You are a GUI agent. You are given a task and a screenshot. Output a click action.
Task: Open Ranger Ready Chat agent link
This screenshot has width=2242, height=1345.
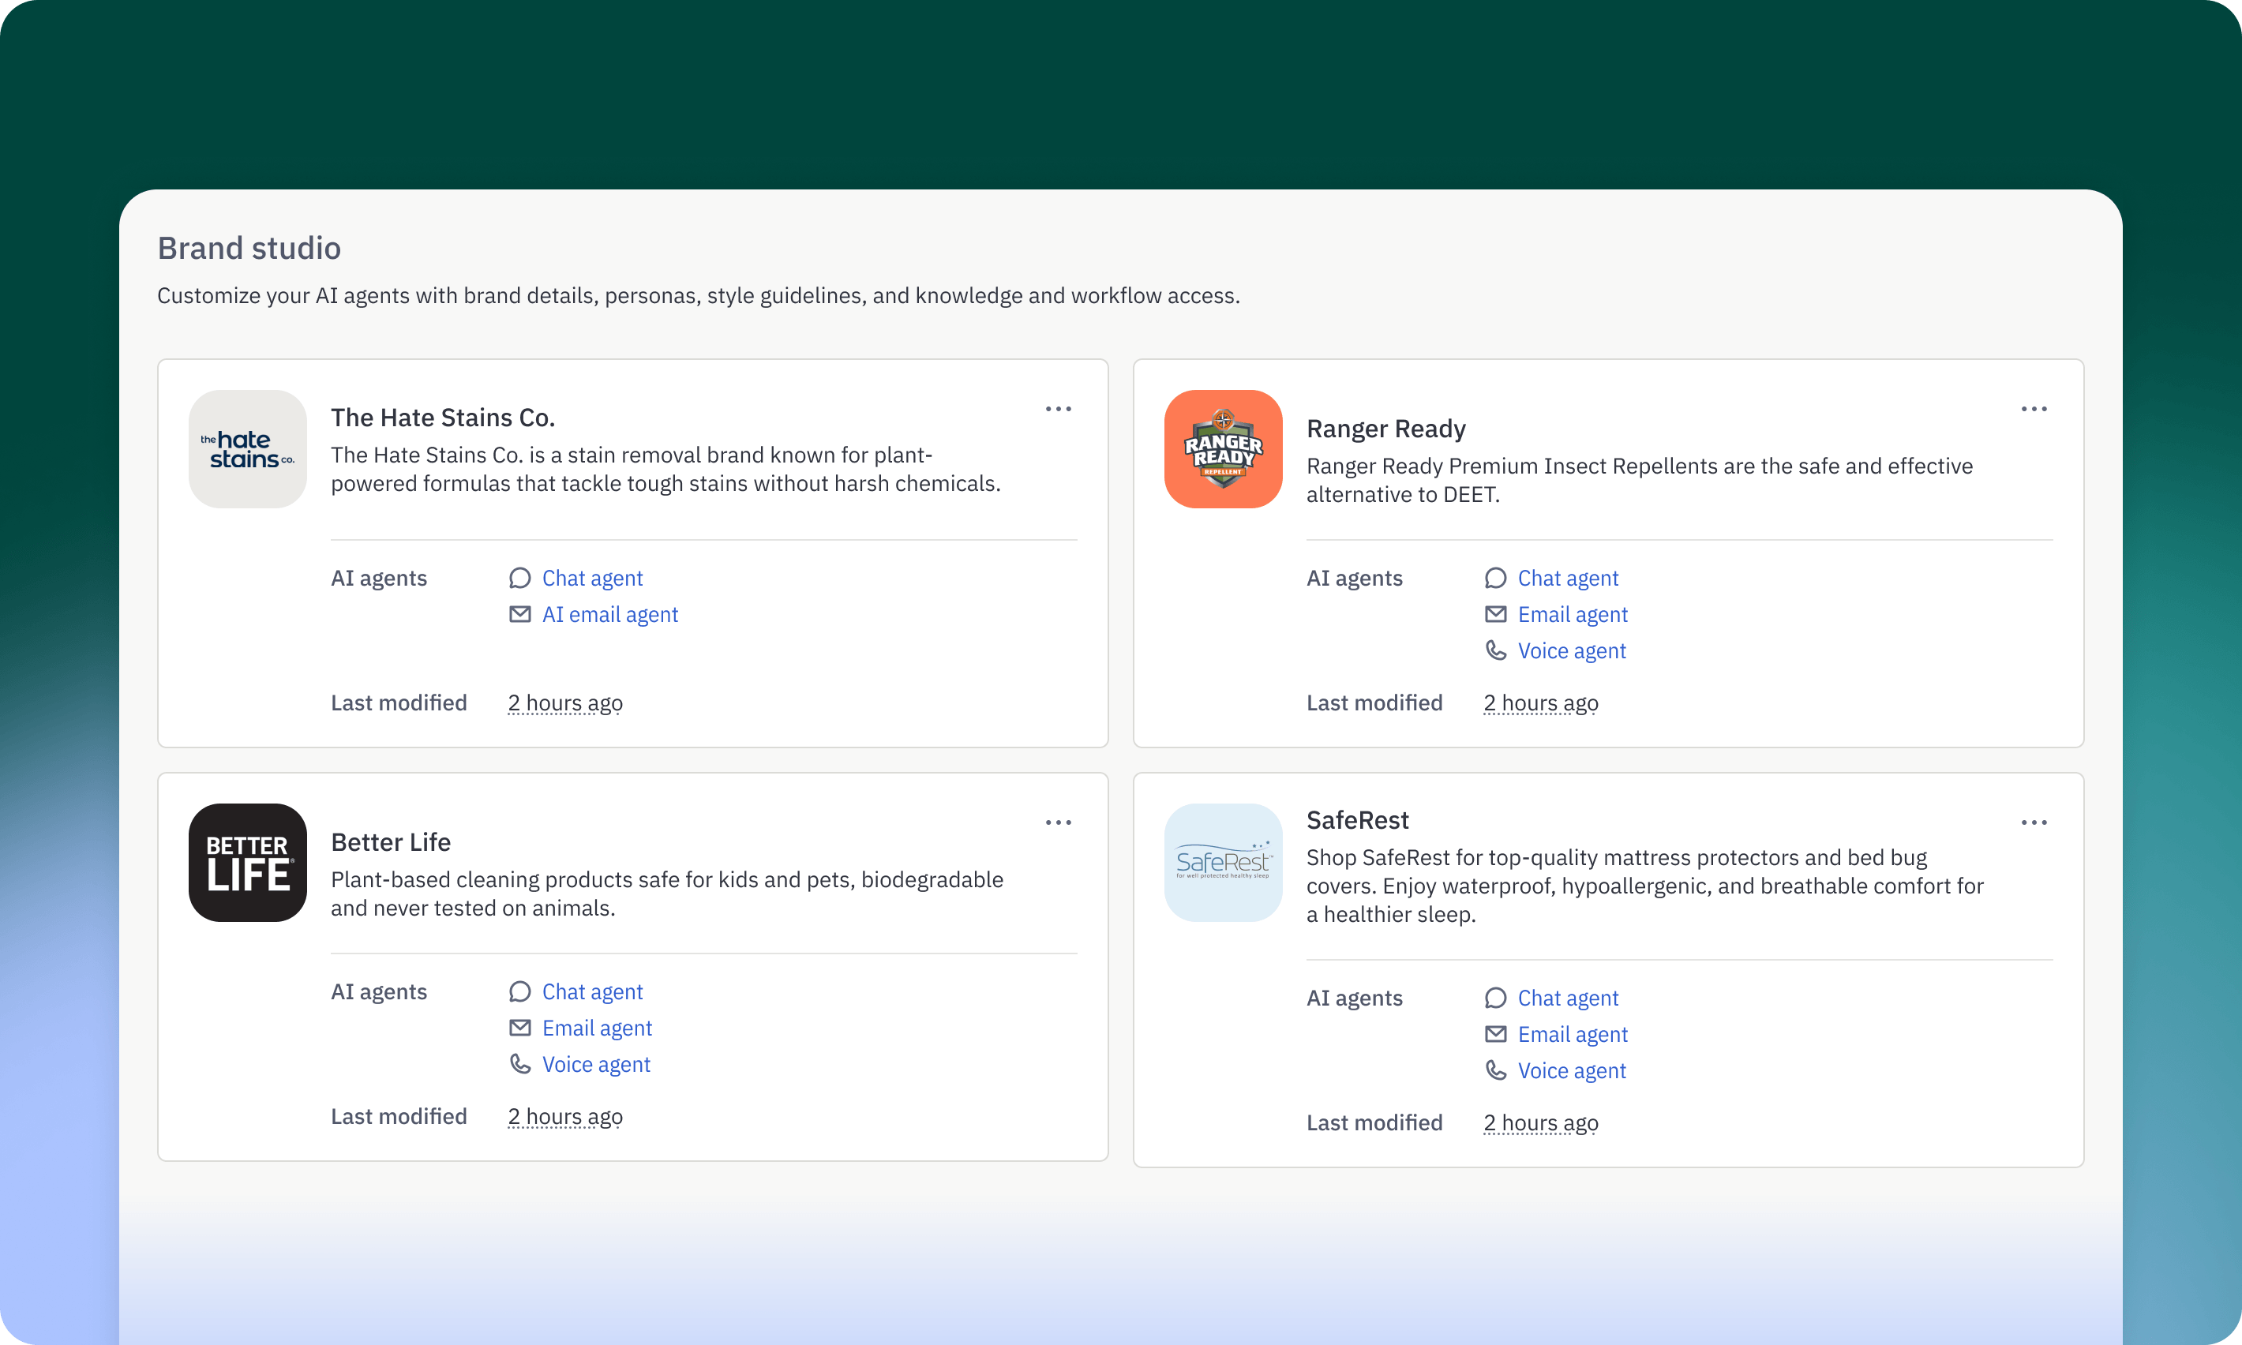coord(1567,579)
